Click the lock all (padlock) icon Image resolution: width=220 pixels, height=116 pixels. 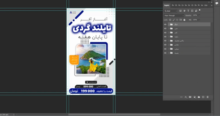184,20
